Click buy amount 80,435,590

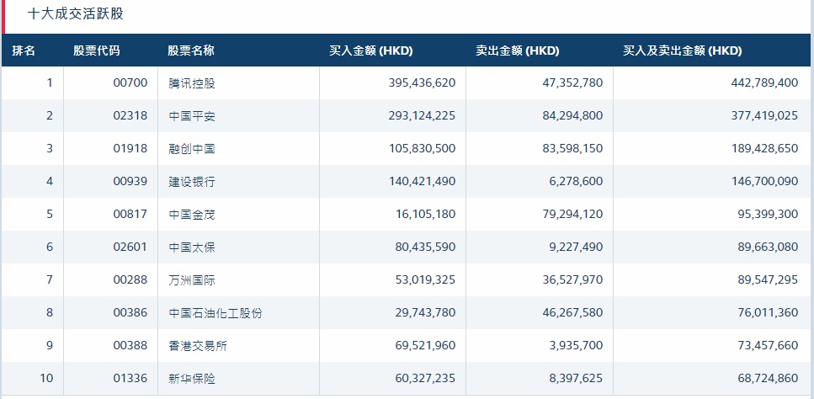tap(425, 247)
